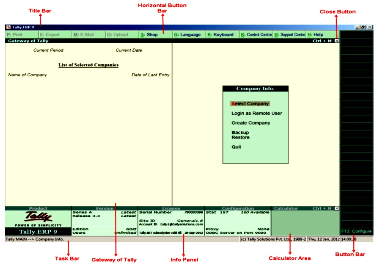Click the Calculator header label
377x263 pixels.
(x=286, y=208)
